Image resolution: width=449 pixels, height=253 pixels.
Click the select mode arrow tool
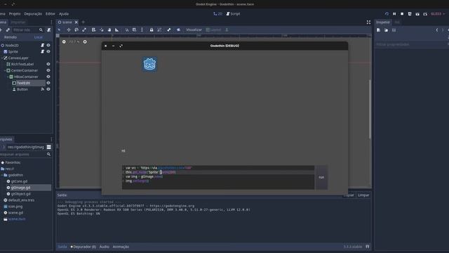(x=59, y=30)
